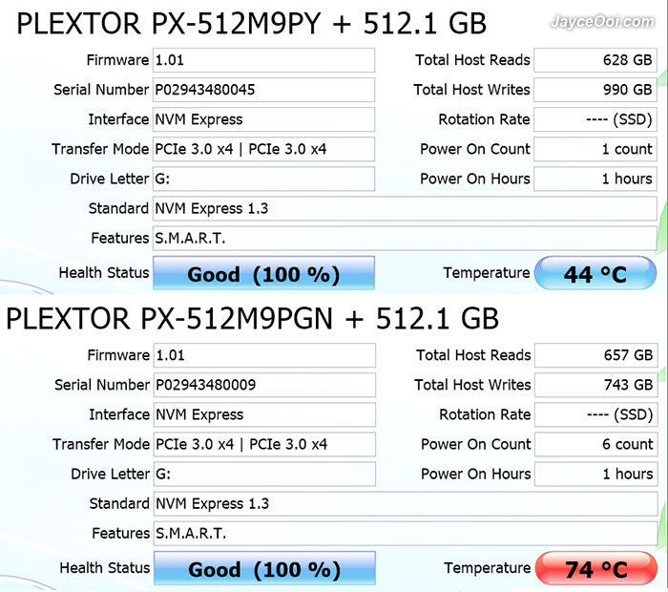The height and width of the screenshot is (592, 668).
Task: Click Power On Hours value of PX-512M9PY
Action: (x=595, y=179)
